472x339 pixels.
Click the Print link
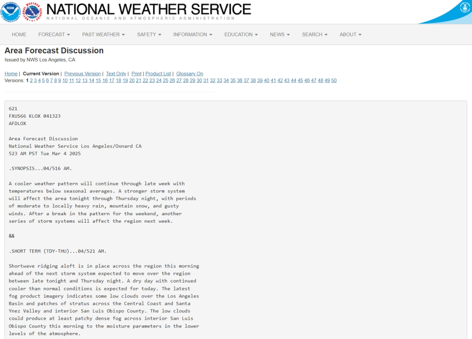pyautogui.click(x=136, y=73)
